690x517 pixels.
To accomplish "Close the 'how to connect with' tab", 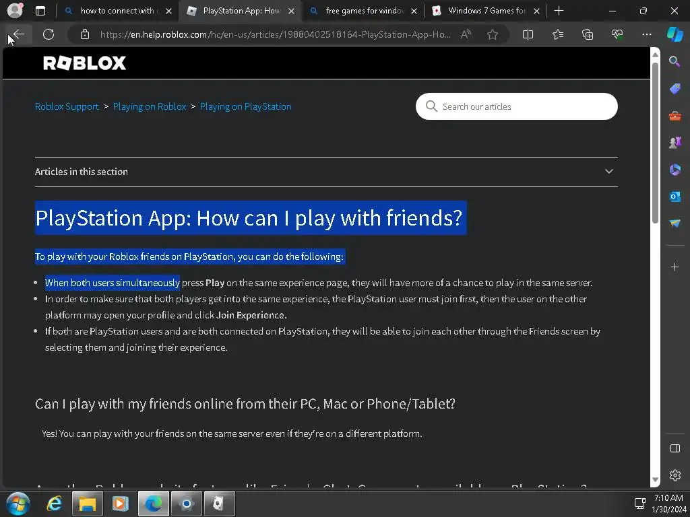I will tap(168, 11).
